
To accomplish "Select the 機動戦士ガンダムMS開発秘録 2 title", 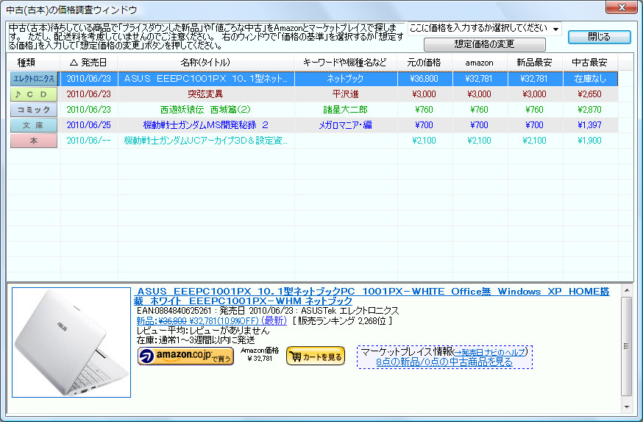I will point(206,125).
